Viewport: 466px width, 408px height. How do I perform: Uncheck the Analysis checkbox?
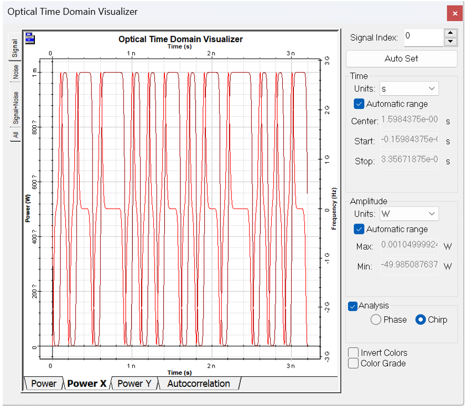click(x=353, y=306)
